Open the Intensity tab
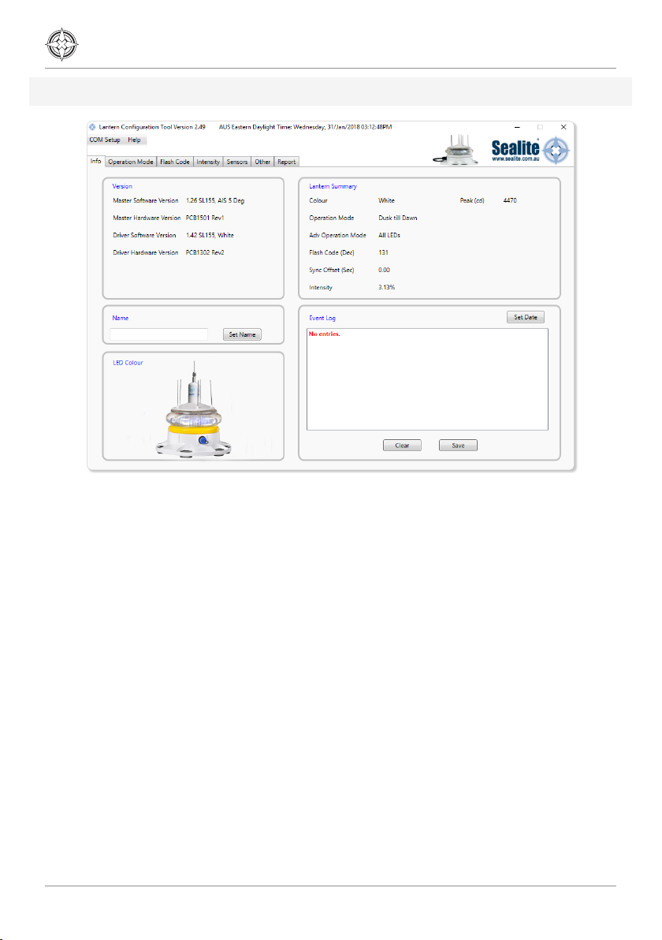662x940 pixels. (x=208, y=162)
